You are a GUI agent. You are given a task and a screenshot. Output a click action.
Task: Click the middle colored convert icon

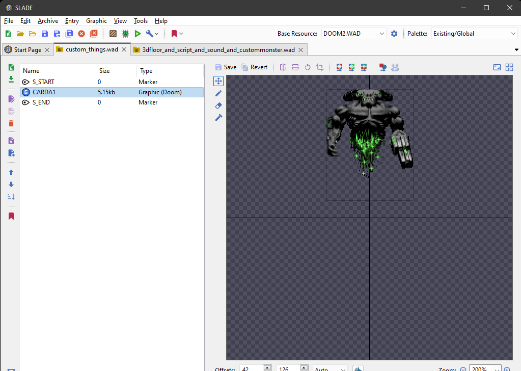pos(351,67)
